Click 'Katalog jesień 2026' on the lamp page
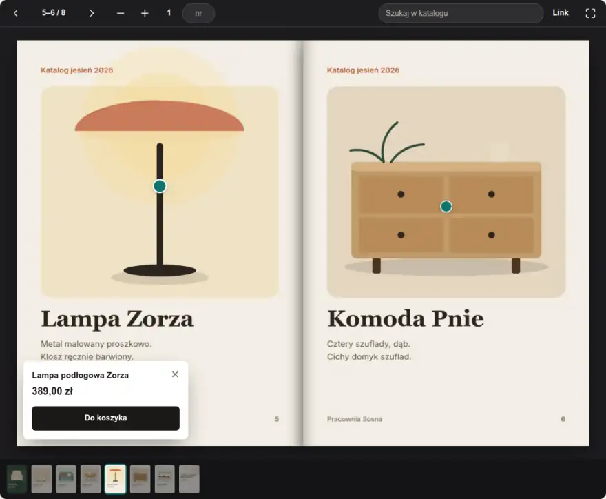The image size is (606, 499). (x=77, y=70)
